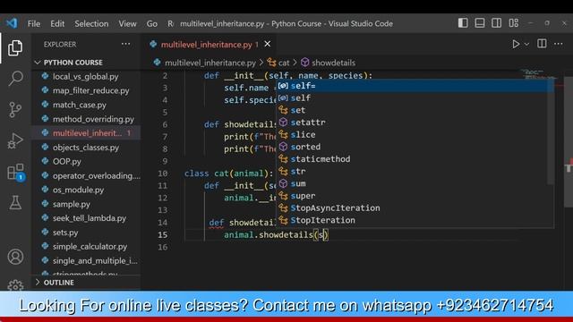573x322 pixels.
Task: Choose 'sorted' autocomplete suggestion
Action: click(x=415, y=147)
